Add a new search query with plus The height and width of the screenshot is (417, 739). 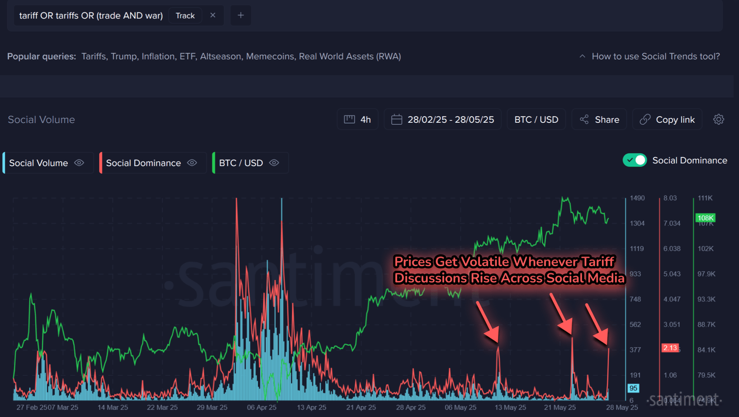[x=241, y=15]
